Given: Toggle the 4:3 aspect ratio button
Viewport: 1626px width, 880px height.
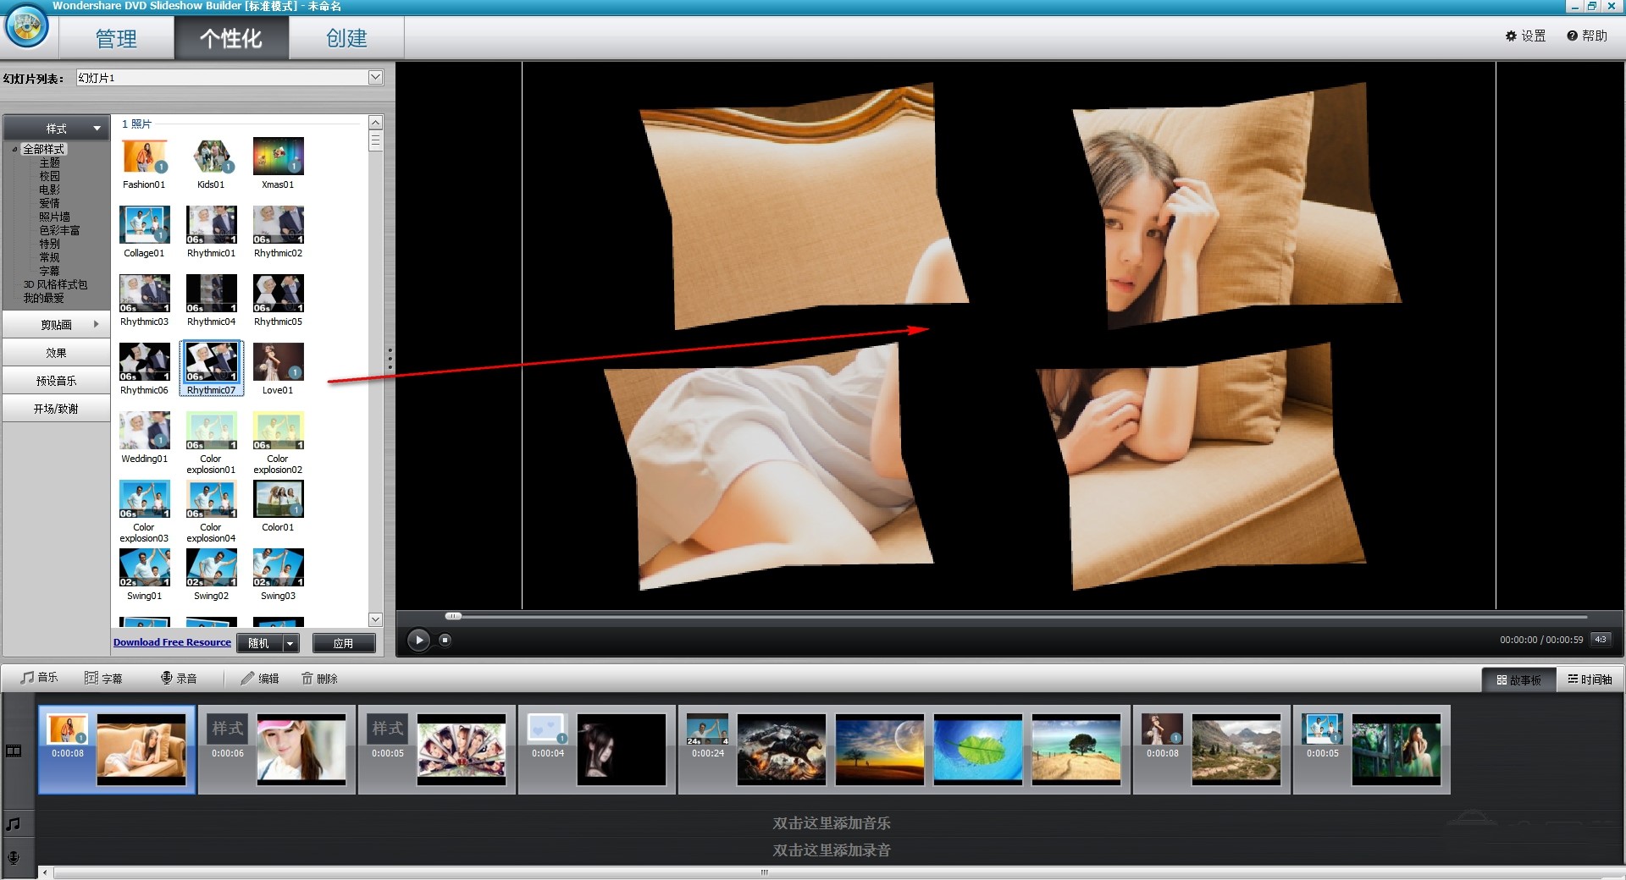Looking at the screenshot, I should [1601, 640].
